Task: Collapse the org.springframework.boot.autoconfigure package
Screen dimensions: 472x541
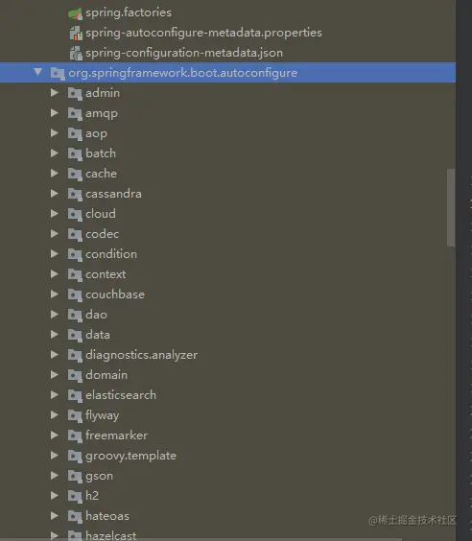Action: coord(38,72)
